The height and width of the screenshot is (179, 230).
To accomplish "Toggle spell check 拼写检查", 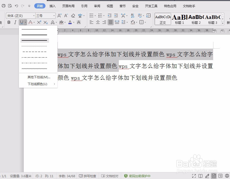I will tap(88, 176).
